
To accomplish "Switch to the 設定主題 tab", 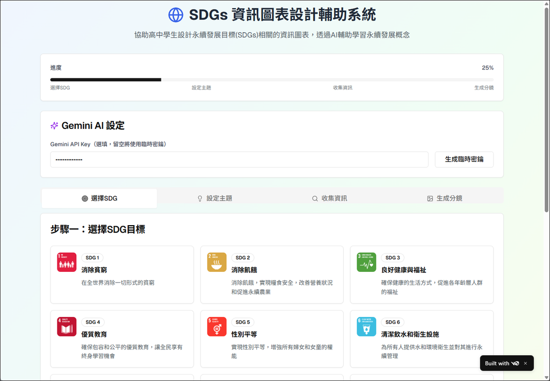I will (x=215, y=198).
